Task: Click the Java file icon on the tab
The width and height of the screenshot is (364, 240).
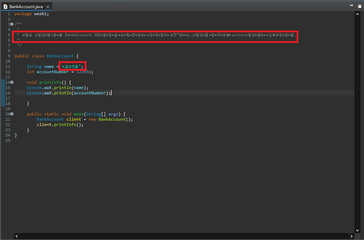Action: coord(5,7)
